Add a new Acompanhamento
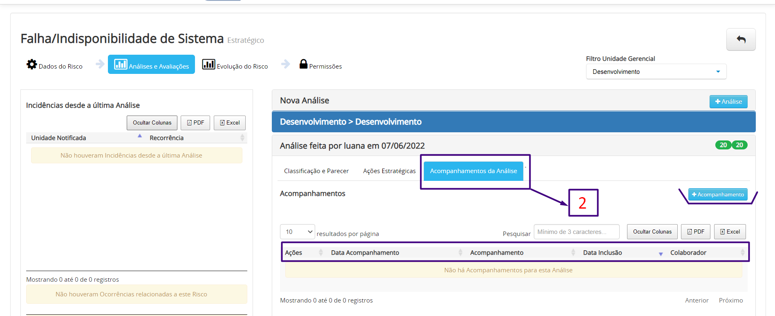This screenshot has height=316, width=775. (x=718, y=194)
